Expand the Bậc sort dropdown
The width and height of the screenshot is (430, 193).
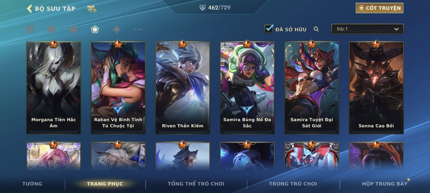coord(368,29)
